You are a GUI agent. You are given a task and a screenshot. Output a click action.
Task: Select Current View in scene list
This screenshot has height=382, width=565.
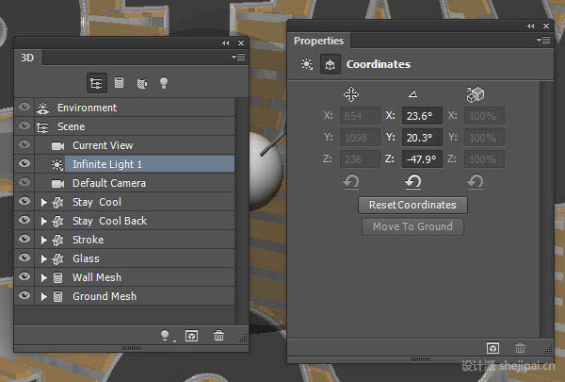pos(135,145)
